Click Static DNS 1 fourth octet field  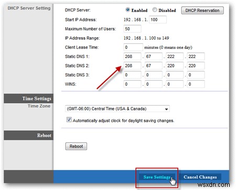[x=196, y=57]
